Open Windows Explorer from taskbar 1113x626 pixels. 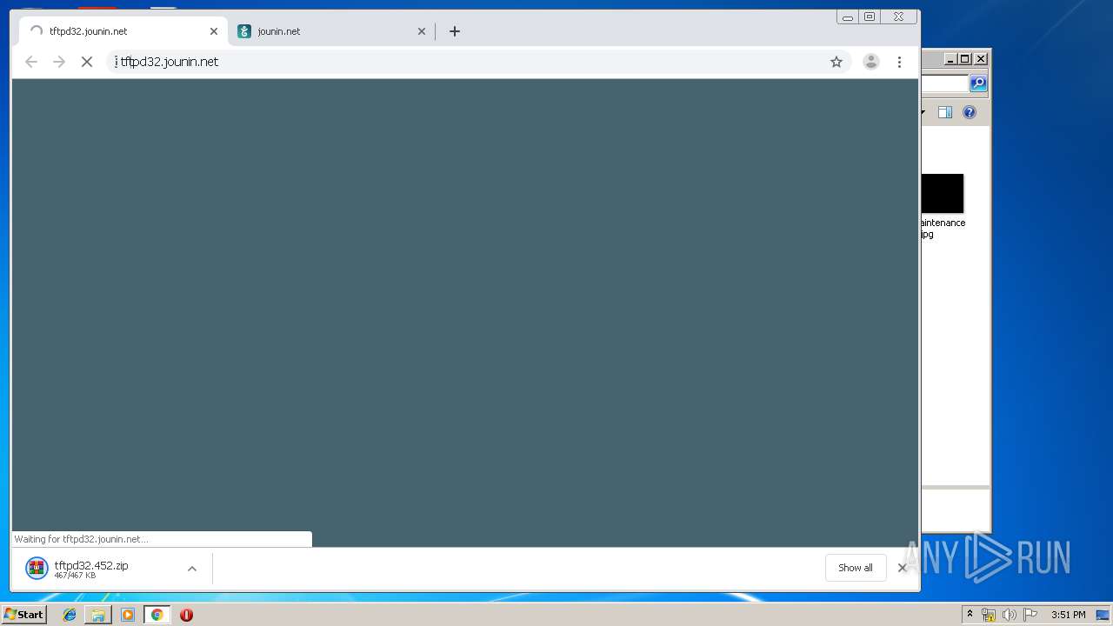[x=98, y=615]
